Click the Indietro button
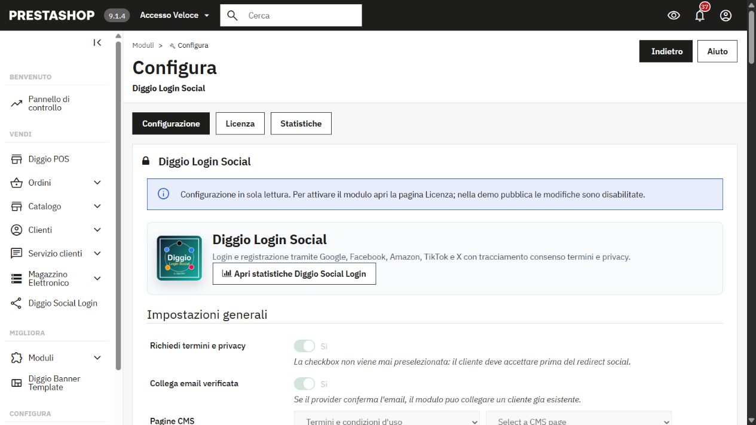Image resolution: width=756 pixels, height=425 pixels. (667, 51)
